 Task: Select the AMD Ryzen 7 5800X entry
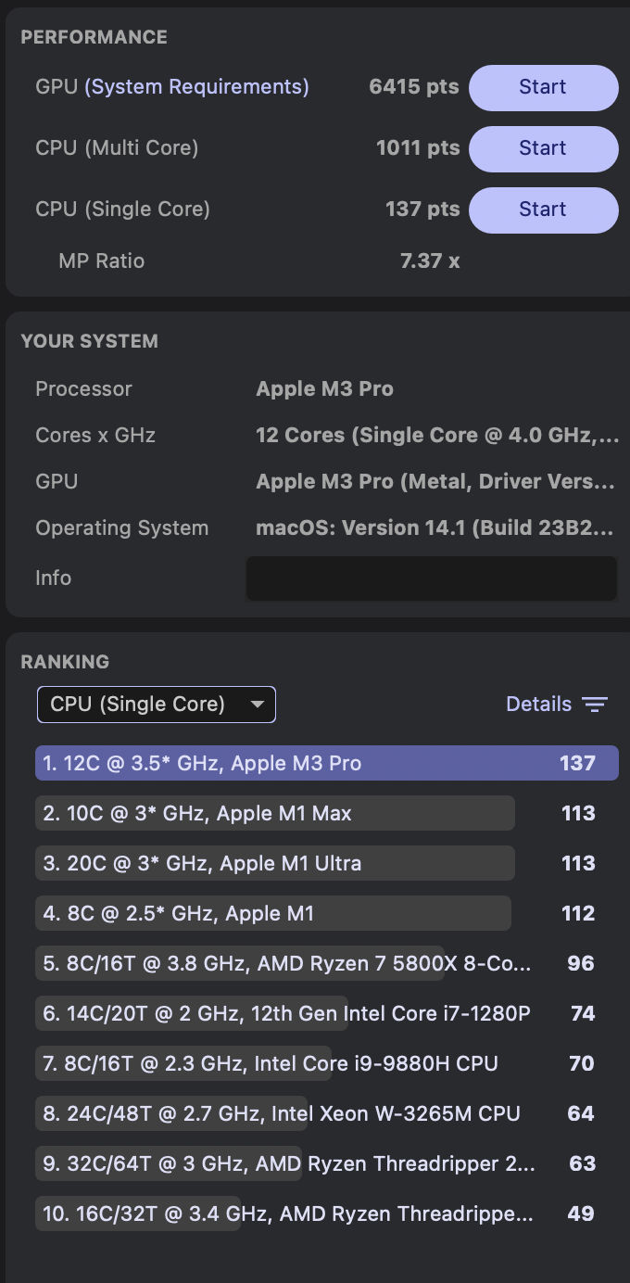[x=287, y=964]
